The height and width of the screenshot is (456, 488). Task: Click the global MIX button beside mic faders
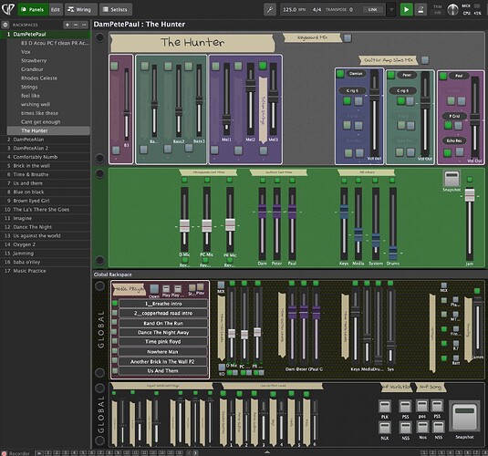[x=221, y=285]
